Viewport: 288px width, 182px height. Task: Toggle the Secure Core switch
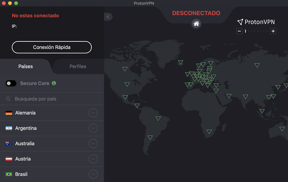(11, 83)
